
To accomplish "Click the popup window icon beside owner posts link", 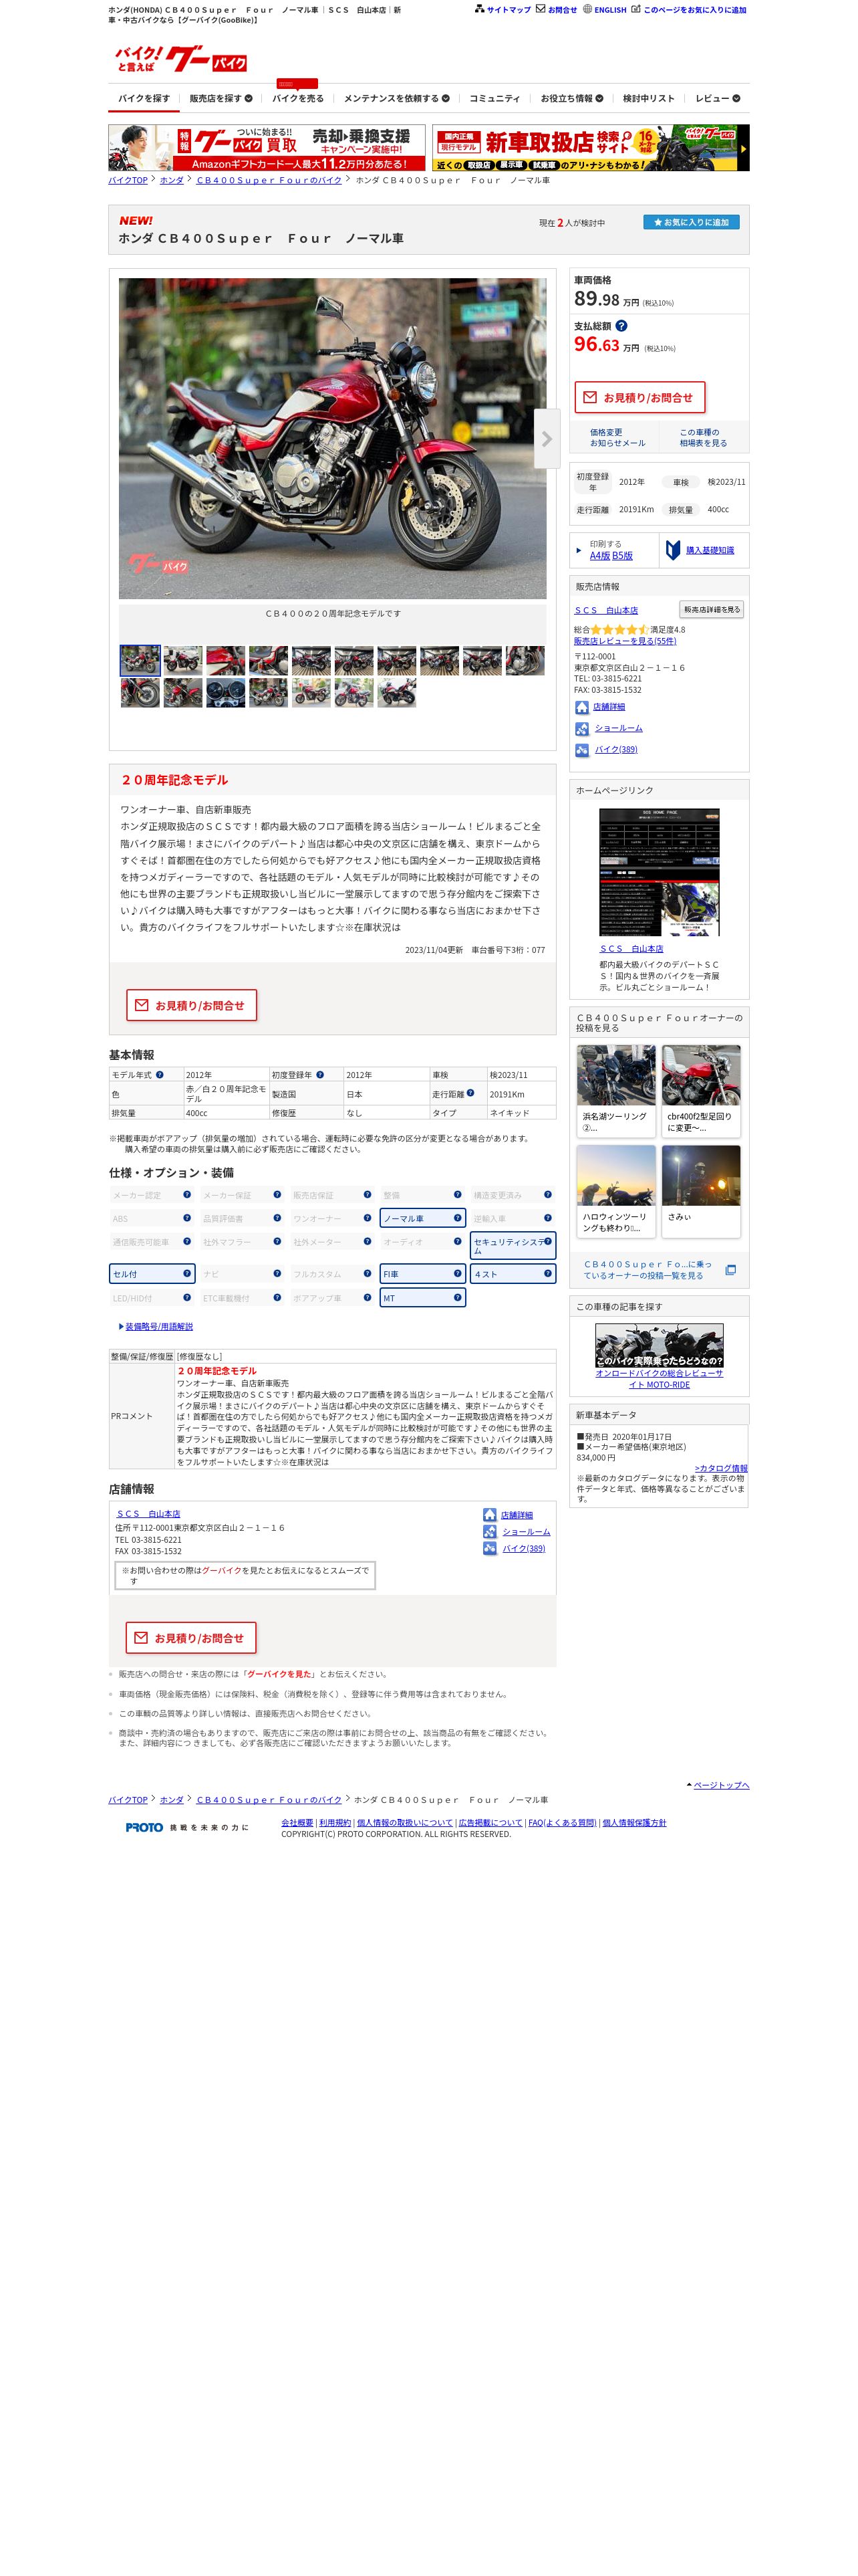I will tap(730, 1270).
